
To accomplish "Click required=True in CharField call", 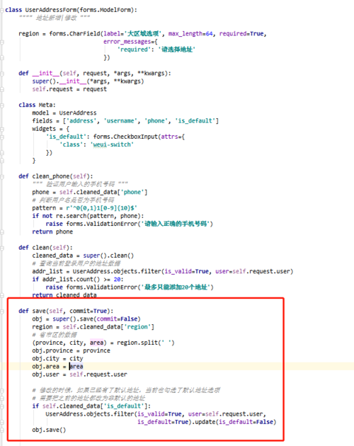I will tap(241, 33).
